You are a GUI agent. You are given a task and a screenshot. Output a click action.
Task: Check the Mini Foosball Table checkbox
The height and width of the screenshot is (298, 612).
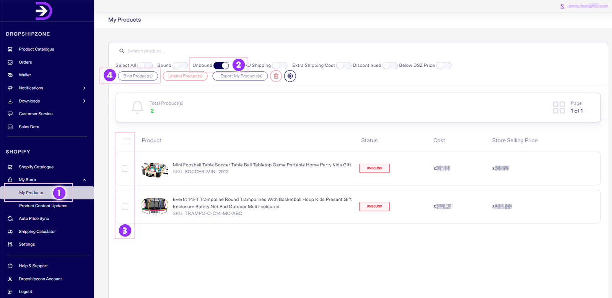[125, 168]
